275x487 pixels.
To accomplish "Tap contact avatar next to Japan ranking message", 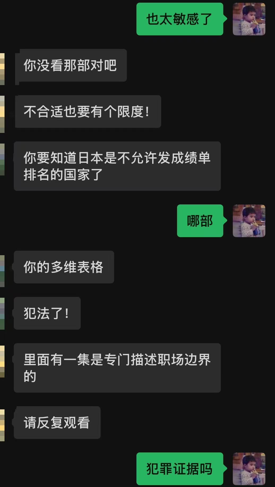I will coord(2,159).
